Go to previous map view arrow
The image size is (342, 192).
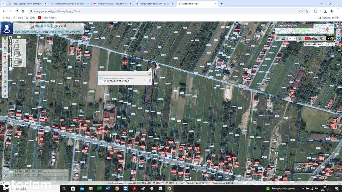[x=5, y=86]
